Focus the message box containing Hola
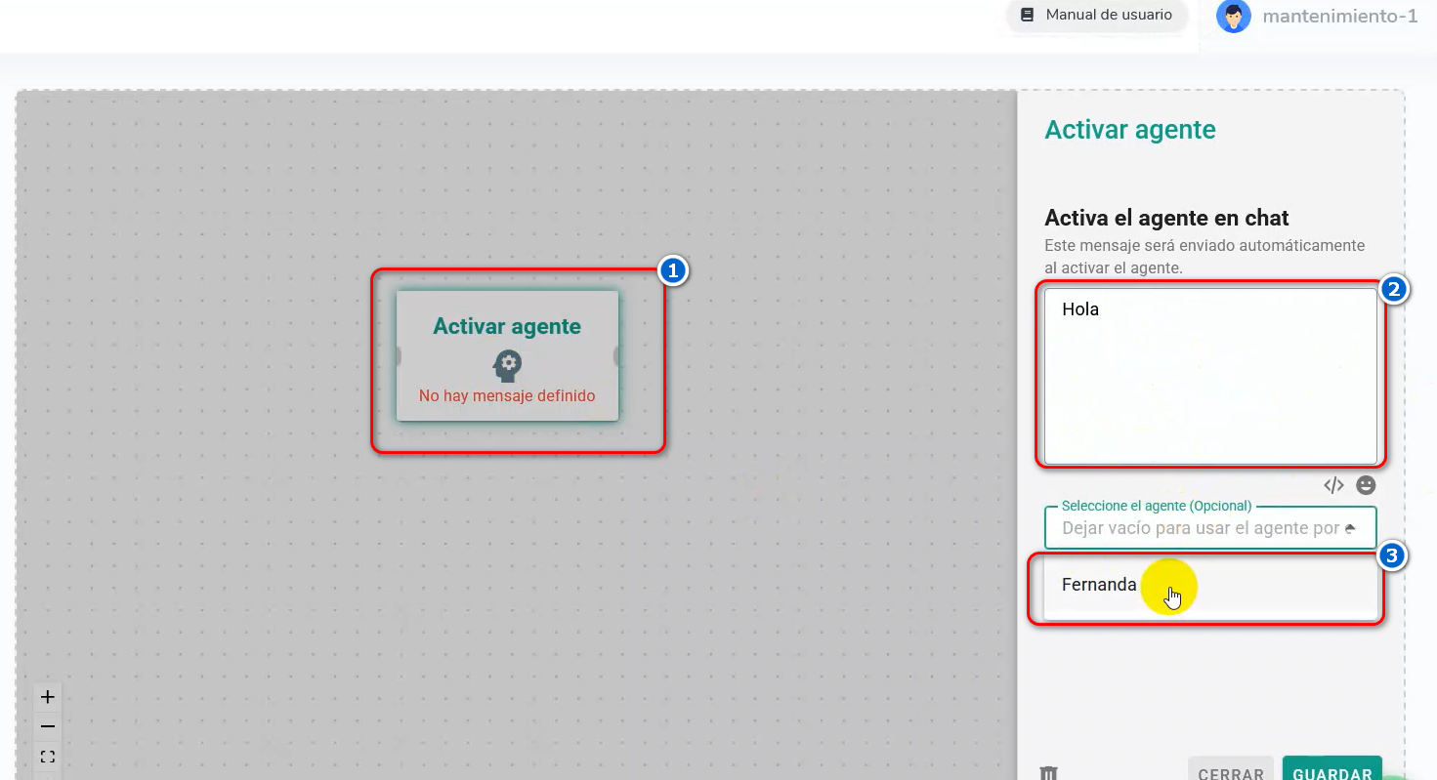 [x=1209, y=376]
